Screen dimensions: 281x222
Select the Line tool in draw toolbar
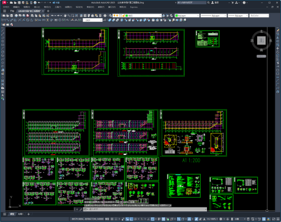tap(2, 30)
